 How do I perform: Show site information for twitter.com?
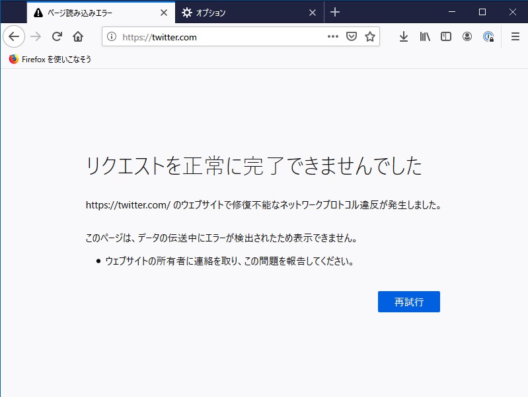click(112, 36)
